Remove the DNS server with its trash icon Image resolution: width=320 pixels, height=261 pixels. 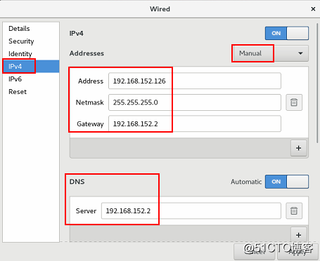coord(294,210)
